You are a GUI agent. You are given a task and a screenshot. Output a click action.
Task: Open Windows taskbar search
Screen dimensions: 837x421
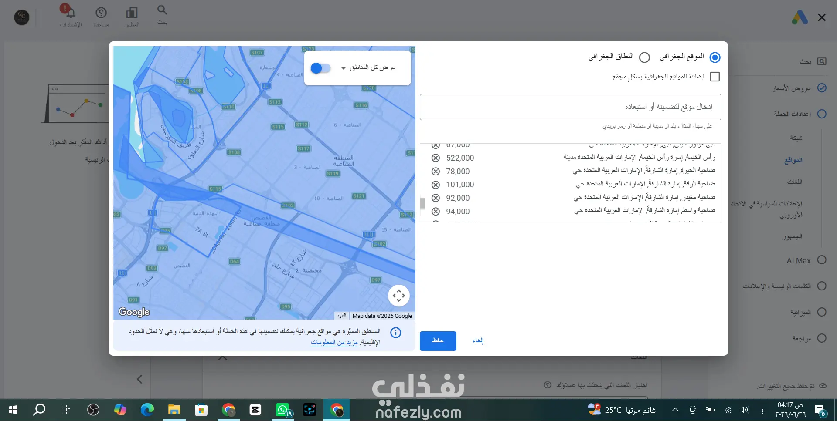39,410
